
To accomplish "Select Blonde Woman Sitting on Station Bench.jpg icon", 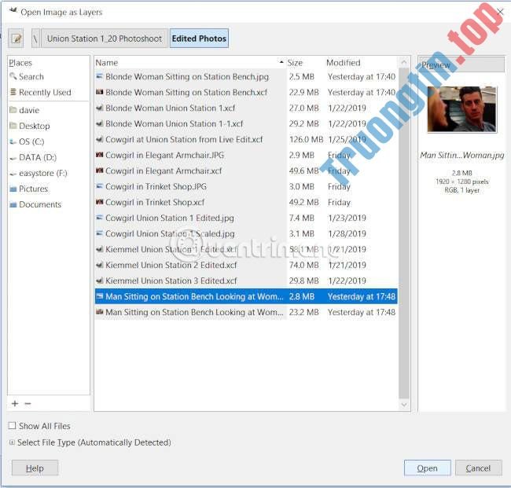I will pos(99,76).
